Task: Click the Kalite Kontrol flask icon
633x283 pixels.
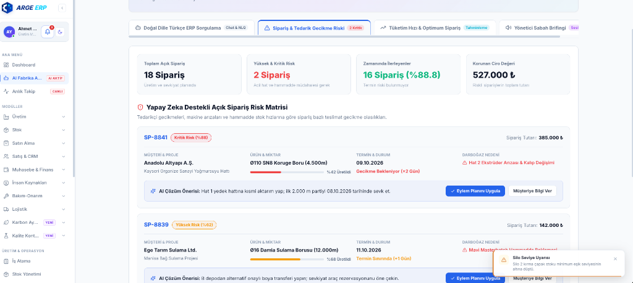Action: point(6,236)
